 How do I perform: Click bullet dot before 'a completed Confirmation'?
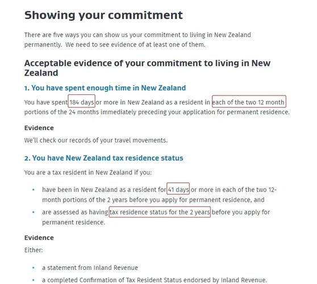click(34, 280)
